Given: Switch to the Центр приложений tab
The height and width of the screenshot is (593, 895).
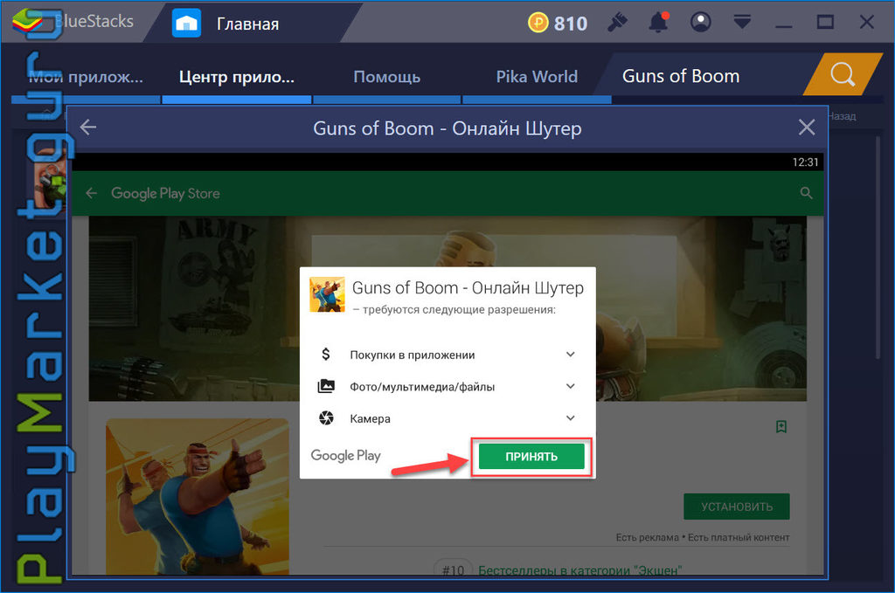Looking at the screenshot, I should (237, 76).
